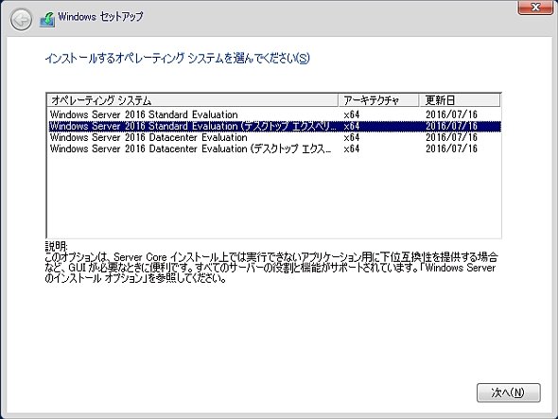Click the 次へ(N) button

click(508, 393)
